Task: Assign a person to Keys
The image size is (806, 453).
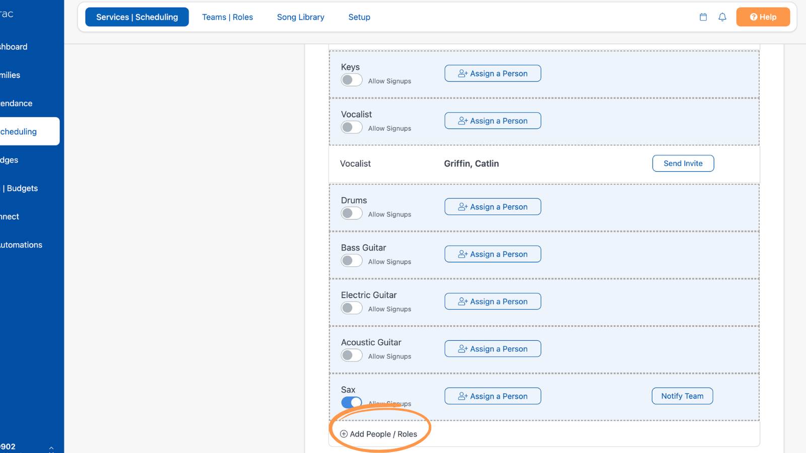Action: click(493, 73)
